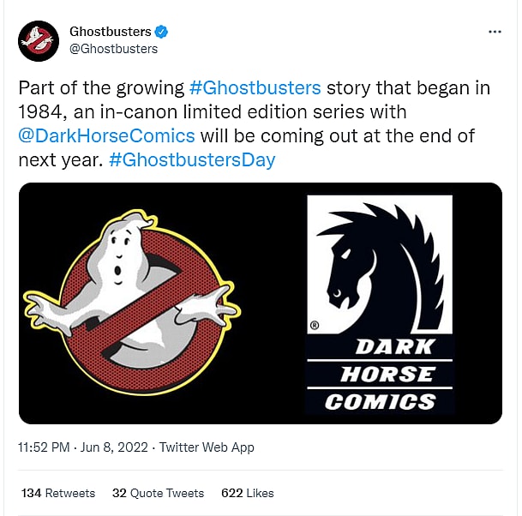The width and height of the screenshot is (522, 516).
Task: Visit the @DarkHorseComics mention
Action: tap(106, 136)
